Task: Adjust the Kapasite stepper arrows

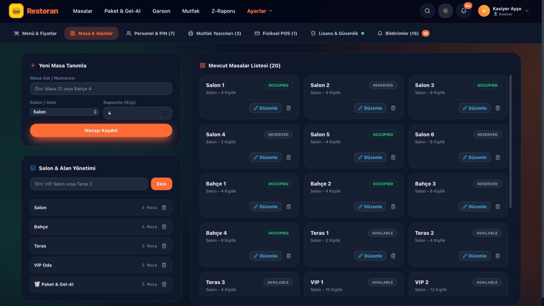Action: 165,113
